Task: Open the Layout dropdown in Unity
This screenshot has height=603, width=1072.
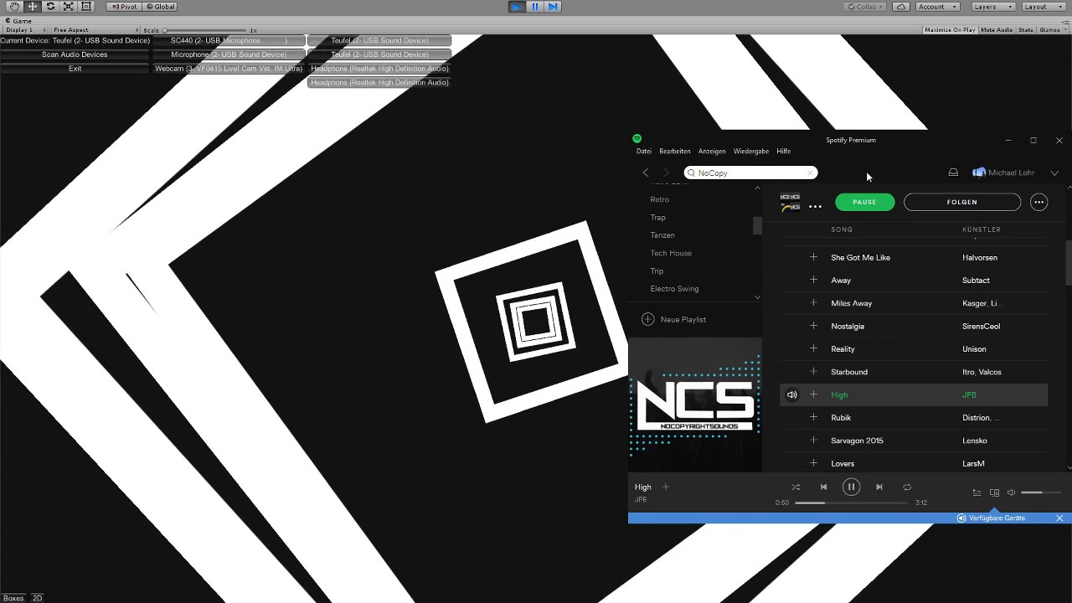Action: 1043,6
